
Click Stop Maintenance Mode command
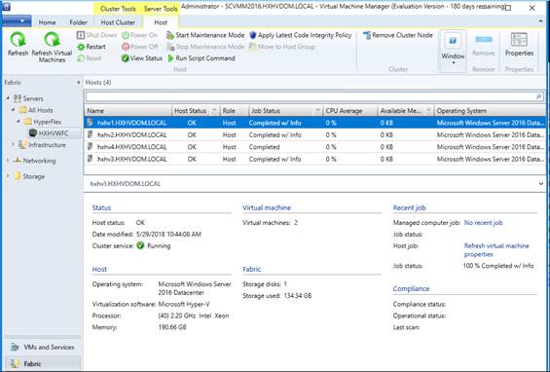click(x=205, y=47)
